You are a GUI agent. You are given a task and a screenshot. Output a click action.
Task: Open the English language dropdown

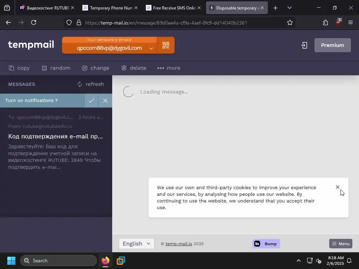point(136,244)
